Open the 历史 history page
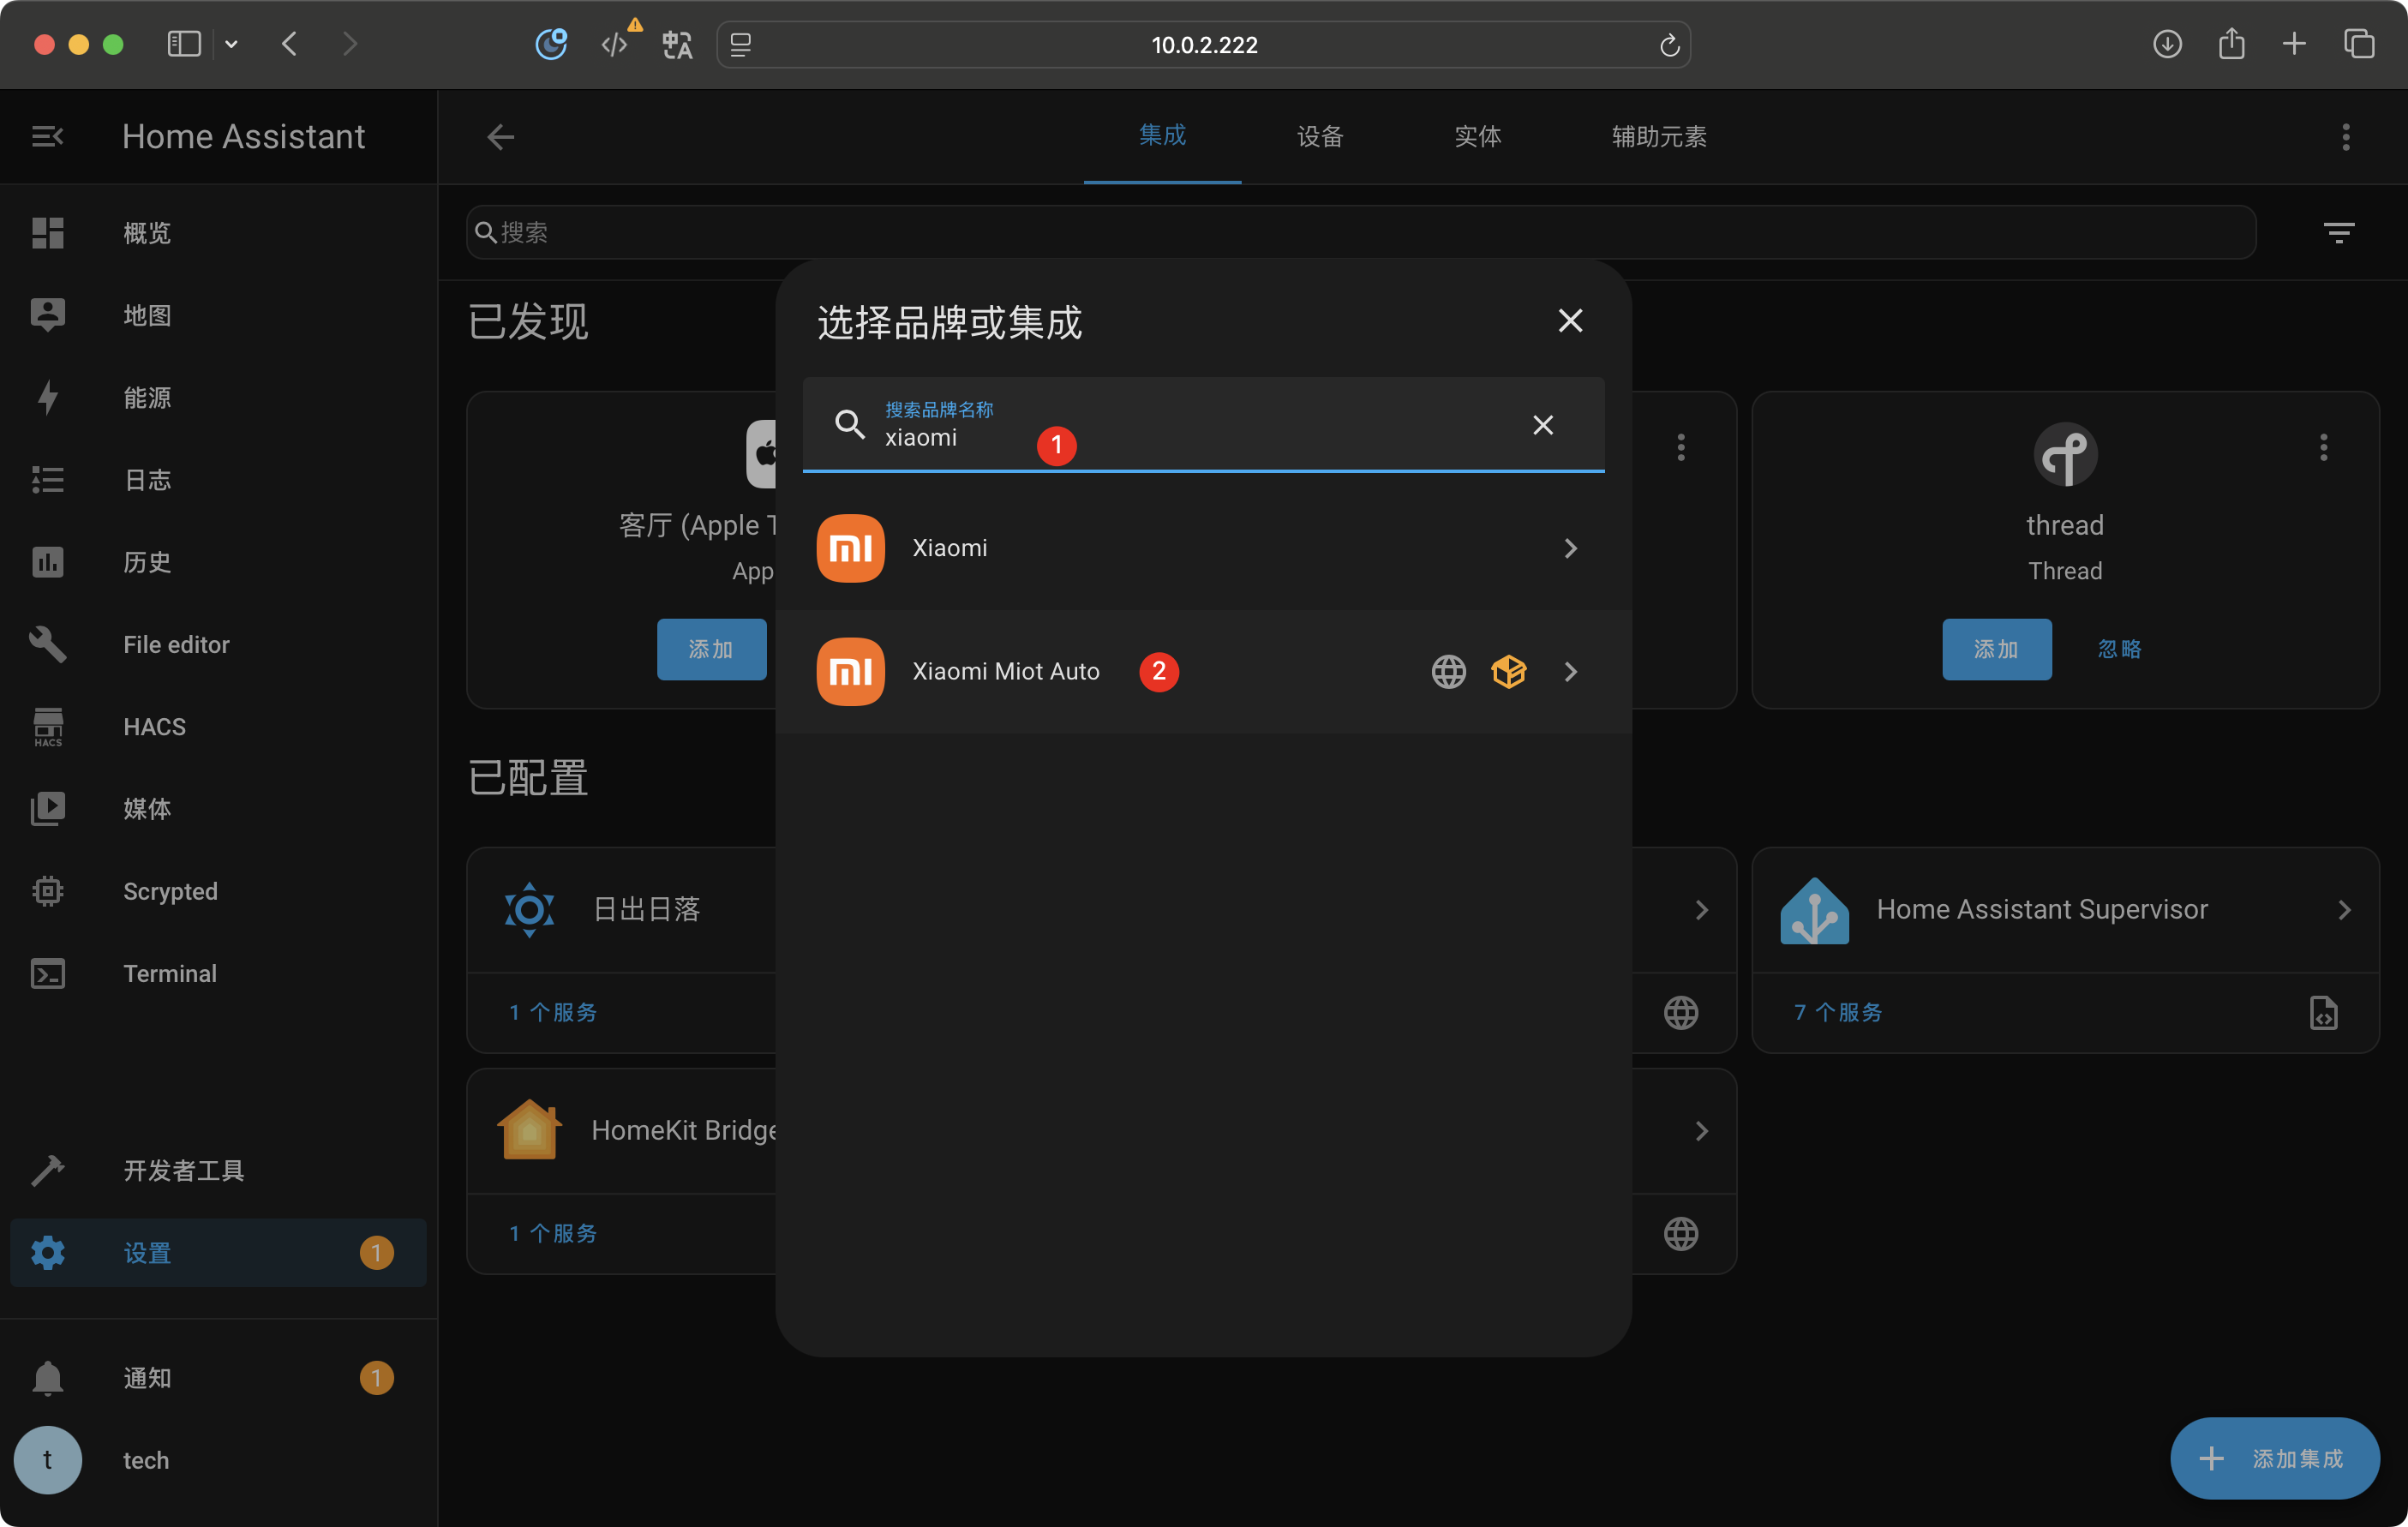This screenshot has height=1527, width=2408. click(218, 562)
